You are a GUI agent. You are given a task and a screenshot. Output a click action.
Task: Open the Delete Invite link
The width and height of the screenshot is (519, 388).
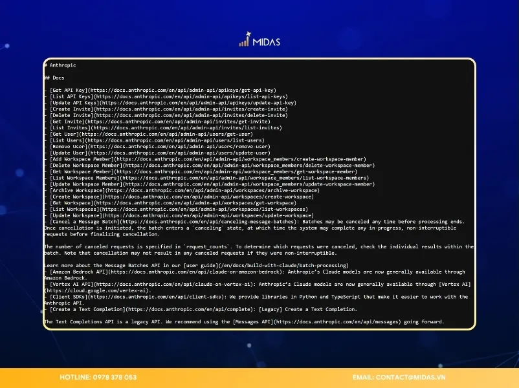[x=70, y=115]
